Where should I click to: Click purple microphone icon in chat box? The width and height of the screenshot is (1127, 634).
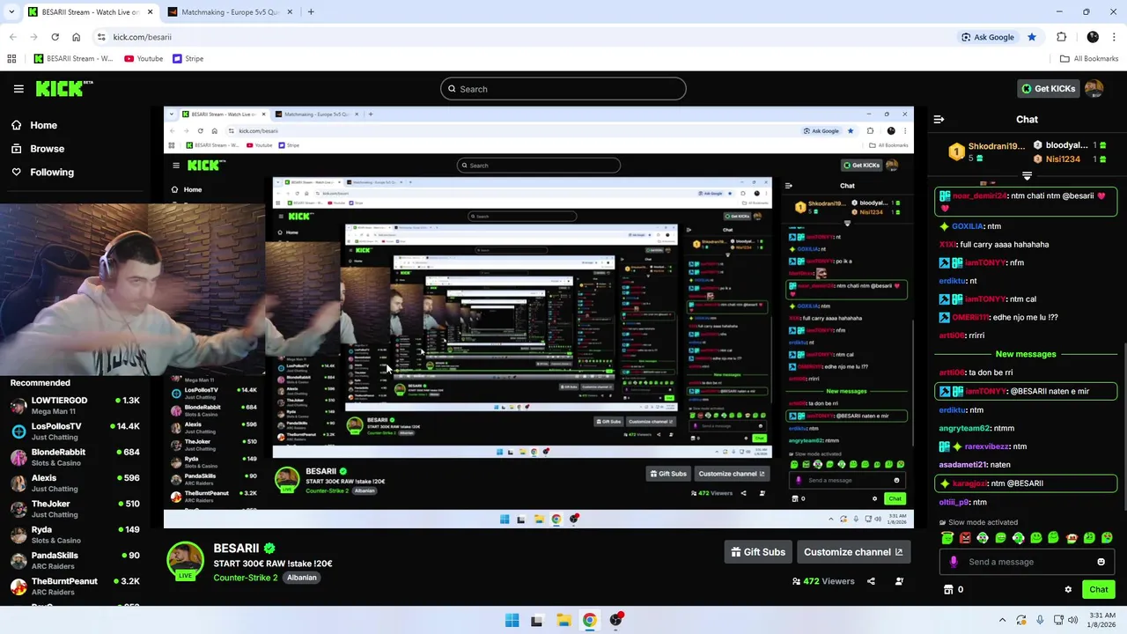point(954,562)
